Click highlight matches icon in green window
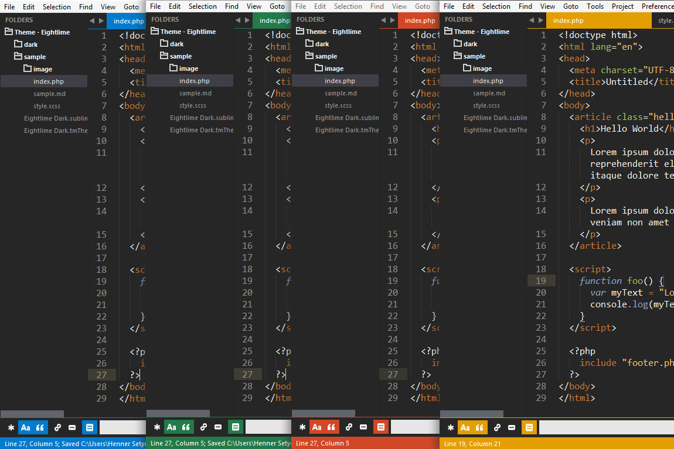Screen dimensions: 674x449 [x=235, y=427]
